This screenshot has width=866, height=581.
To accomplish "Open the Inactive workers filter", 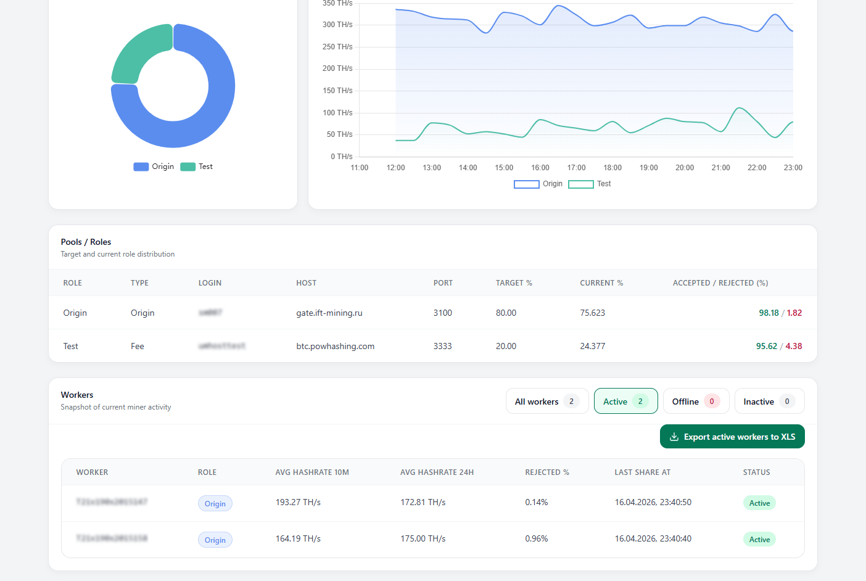I will 769,402.
